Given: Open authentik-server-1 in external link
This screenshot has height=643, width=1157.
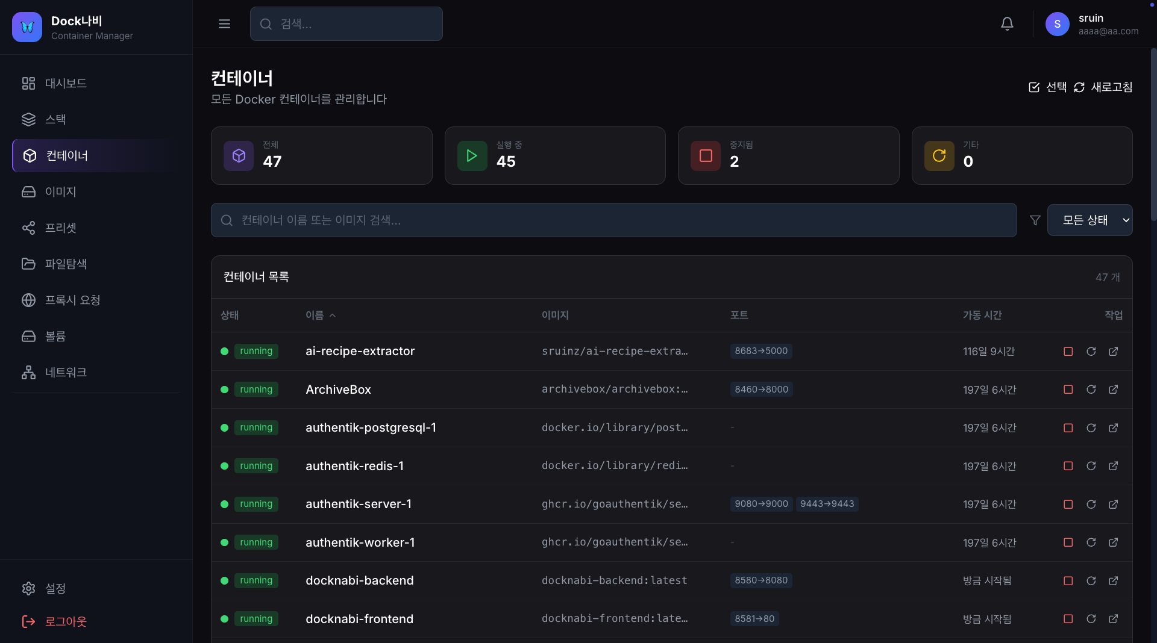Looking at the screenshot, I should pyautogui.click(x=1113, y=505).
